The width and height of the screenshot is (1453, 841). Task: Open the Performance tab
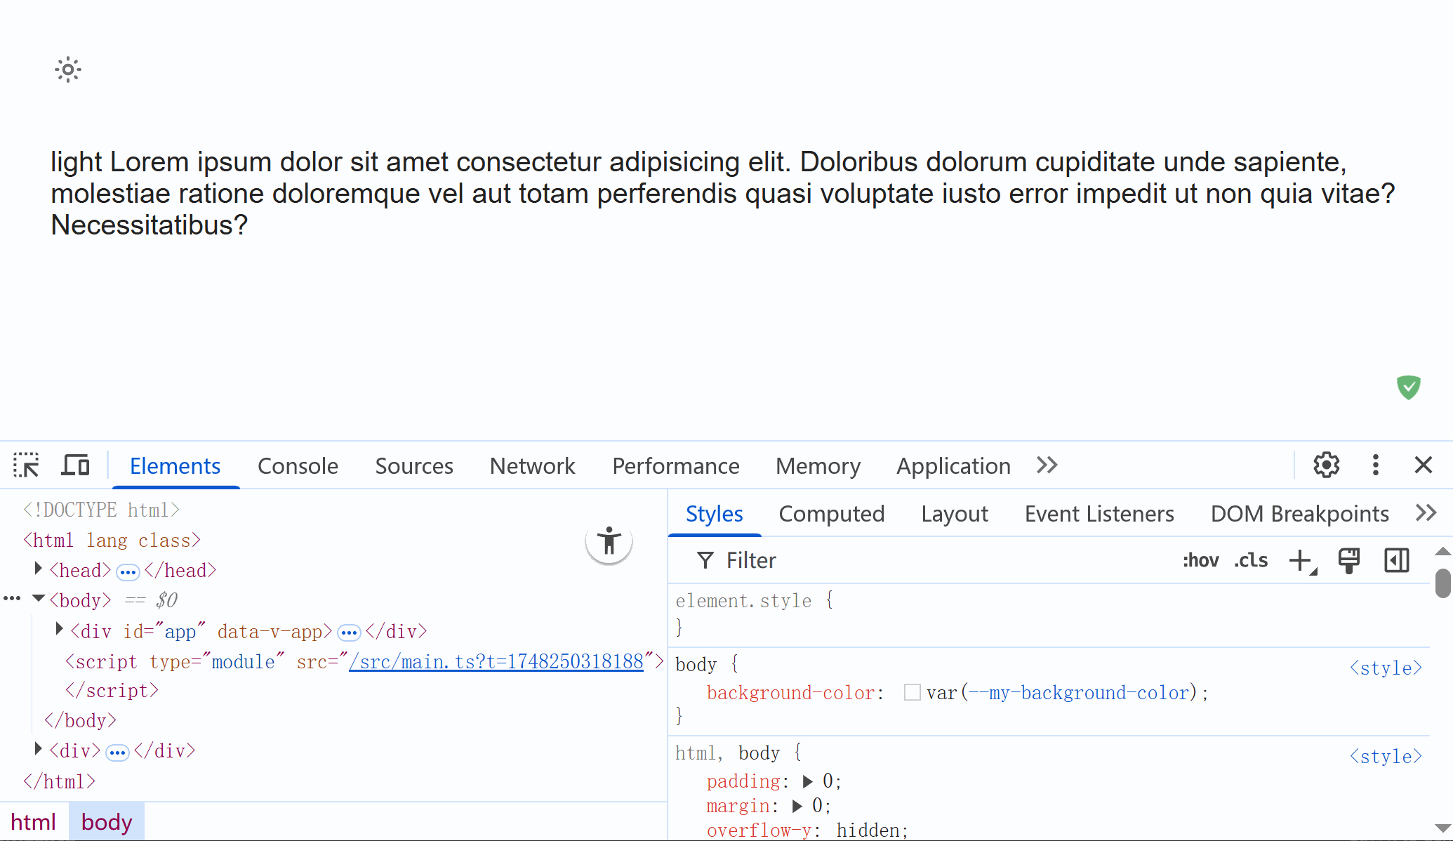click(675, 466)
